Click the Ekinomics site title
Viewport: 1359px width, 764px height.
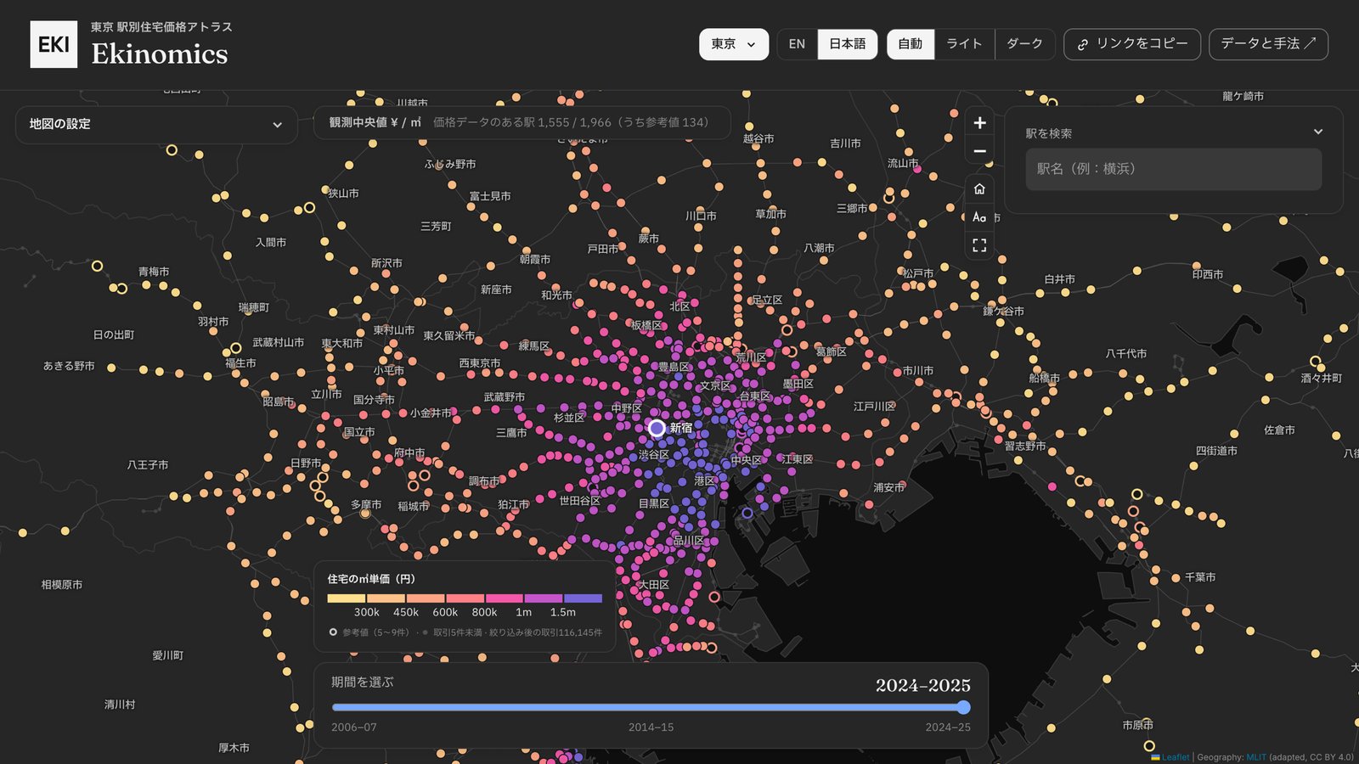[160, 54]
